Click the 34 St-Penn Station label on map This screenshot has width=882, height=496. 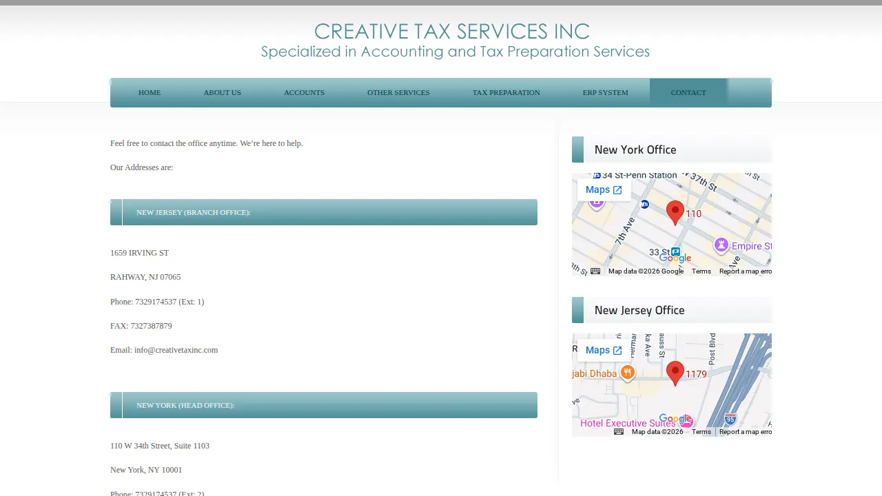click(639, 176)
